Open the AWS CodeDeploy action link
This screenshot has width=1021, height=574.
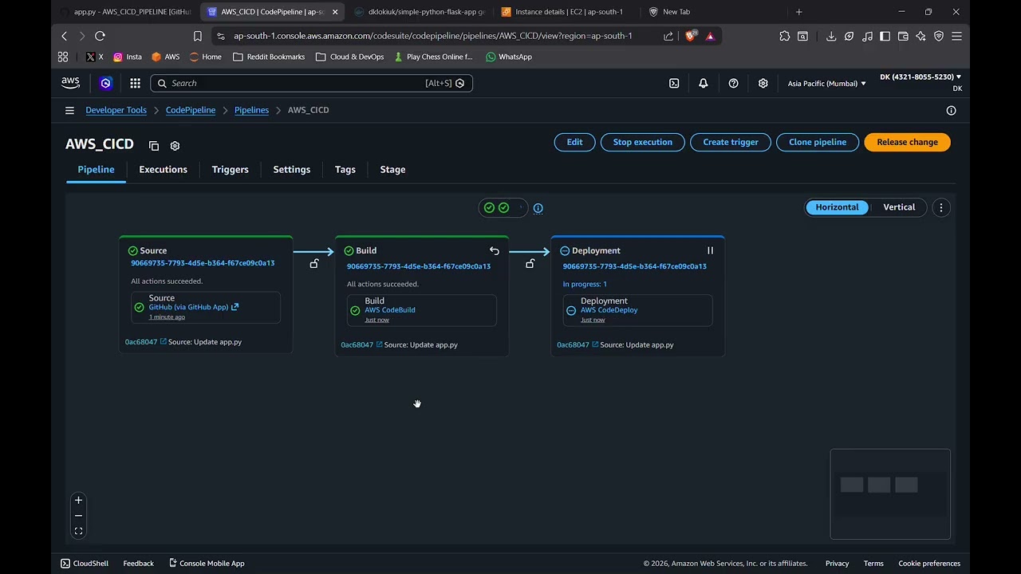click(609, 310)
